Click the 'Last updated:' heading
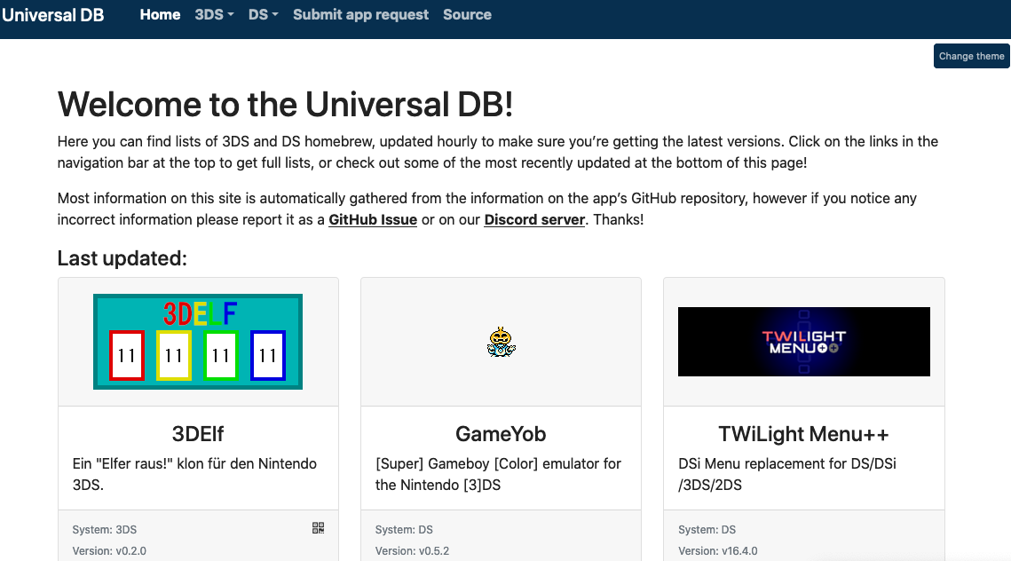Viewport: 1011px width, 561px height. pos(122,258)
